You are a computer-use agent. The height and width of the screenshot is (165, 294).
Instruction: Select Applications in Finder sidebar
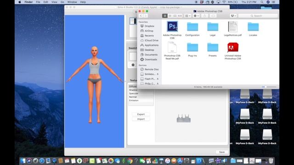(151, 45)
